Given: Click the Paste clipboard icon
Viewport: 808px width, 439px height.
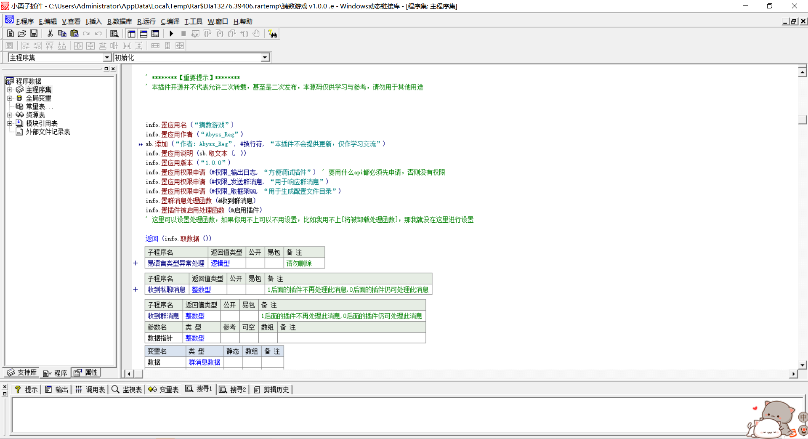Looking at the screenshot, I should tap(74, 34).
